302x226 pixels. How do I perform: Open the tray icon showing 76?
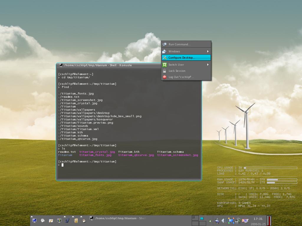(245, 221)
